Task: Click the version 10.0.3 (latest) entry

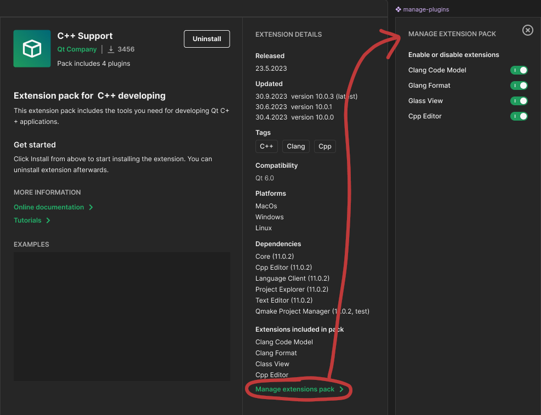Action: pos(306,96)
